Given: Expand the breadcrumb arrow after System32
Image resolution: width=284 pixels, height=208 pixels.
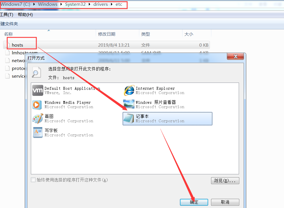Looking at the screenshot, I should (x=90, y=5).
